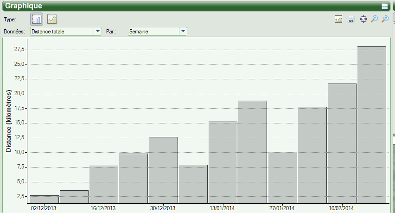Switch to the line chart type
The image size is (395, 213).
52,19
